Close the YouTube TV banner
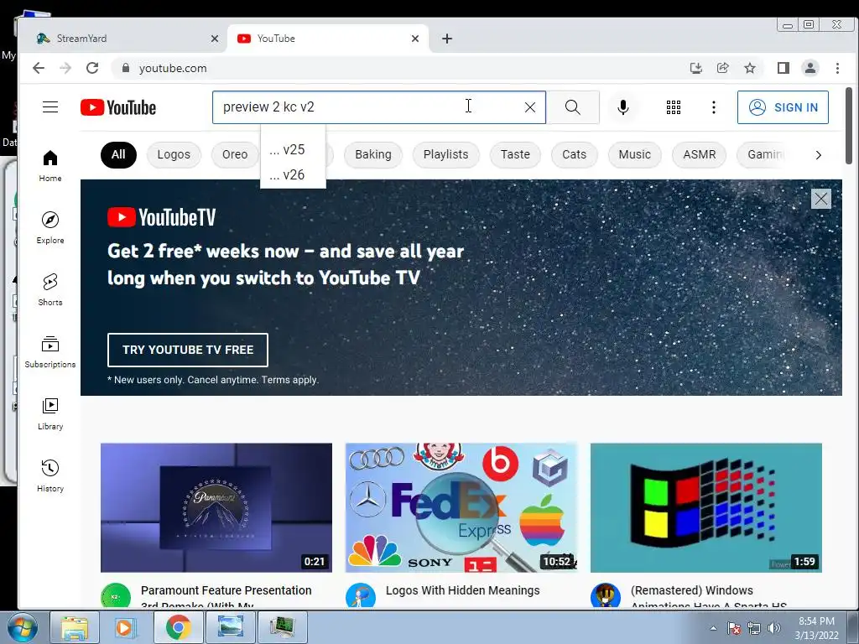The image size is (859, 644). pyautogui.click(x=820, y=199)
